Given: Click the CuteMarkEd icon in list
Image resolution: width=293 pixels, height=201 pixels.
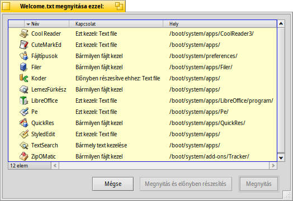Looking at the screenshot, I should 24,45.
